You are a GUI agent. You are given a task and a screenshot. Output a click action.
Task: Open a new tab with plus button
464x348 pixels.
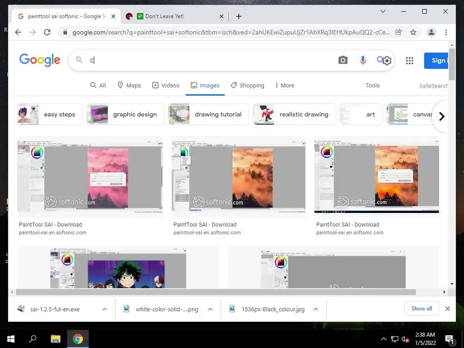(239, 16)
